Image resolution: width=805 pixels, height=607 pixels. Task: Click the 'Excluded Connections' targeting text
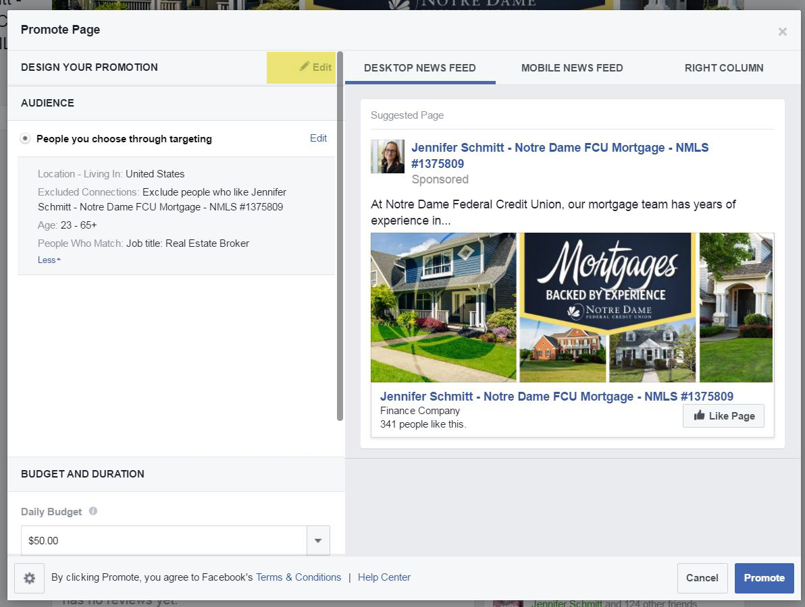coord(161,200)
